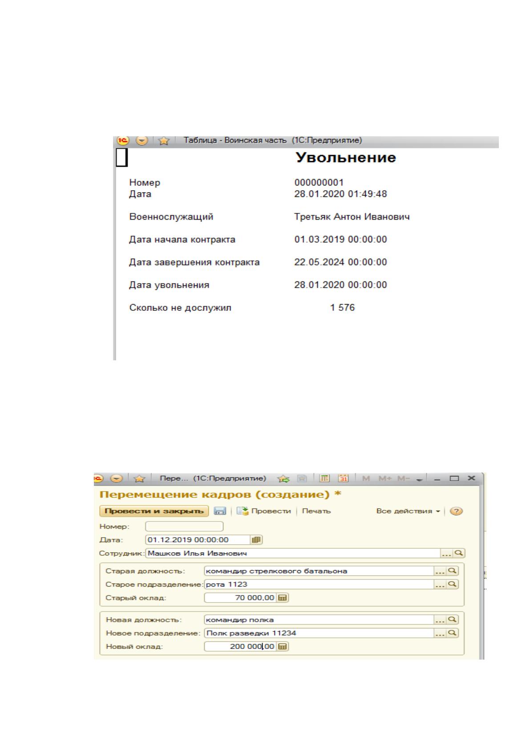Click magnifier to open Сотрудник record
530x750 pixels.
click(458, 553)
